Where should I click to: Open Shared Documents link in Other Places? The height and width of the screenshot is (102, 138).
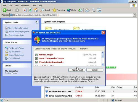tap(16, 55)
